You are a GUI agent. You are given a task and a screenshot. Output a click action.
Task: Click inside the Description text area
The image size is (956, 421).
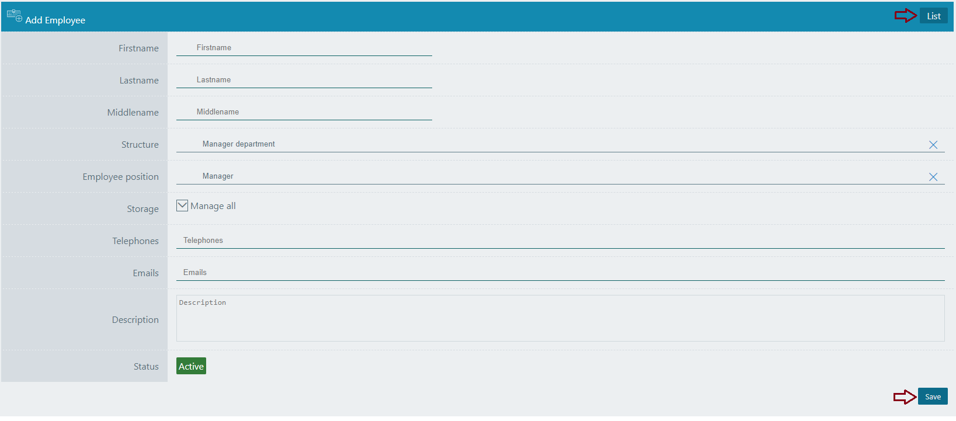(x=559, y=318)
